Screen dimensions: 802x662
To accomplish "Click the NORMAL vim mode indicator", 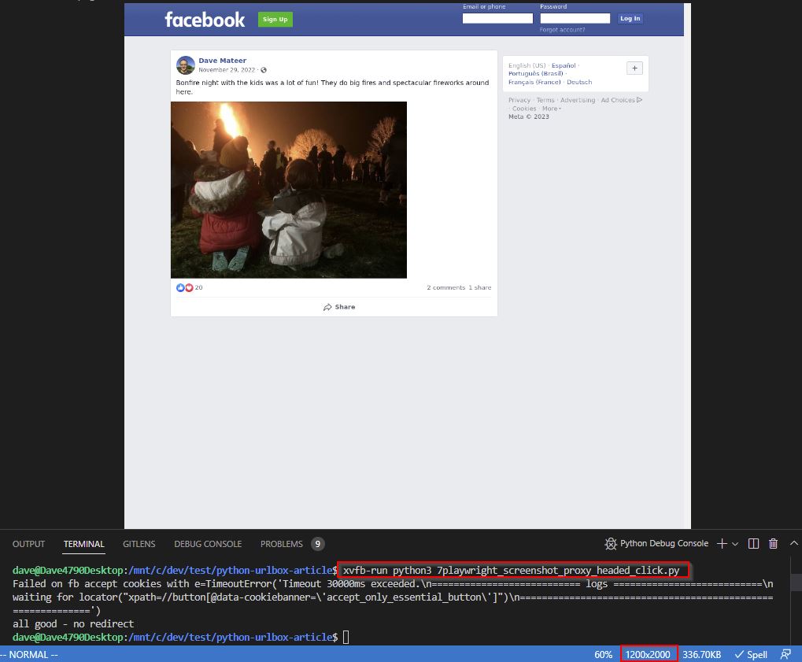I will pos(29,654).
